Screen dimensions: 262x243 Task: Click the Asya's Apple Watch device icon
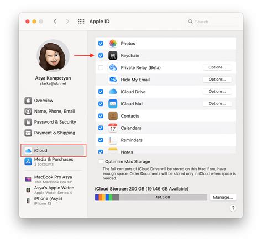[x=28, y=190]
